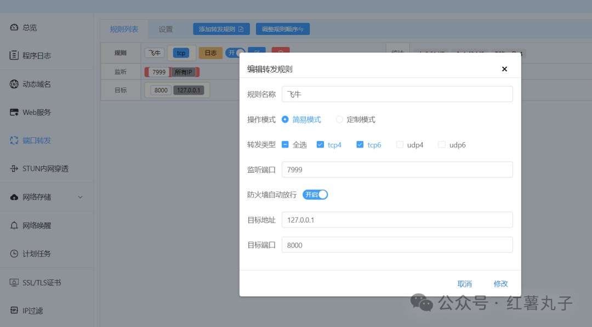Screen dimensions: 592x327
Task: Open 总览 in sidebar menu
Action: [x=30, y=27]
